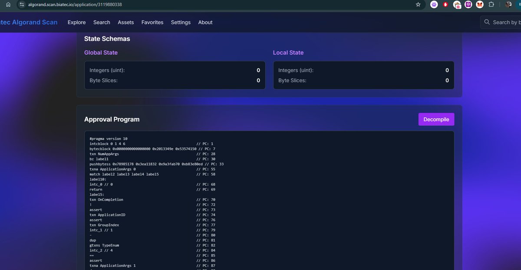
Task: Click Local State Integers (uint) label
Action: (x=296, y=70)
